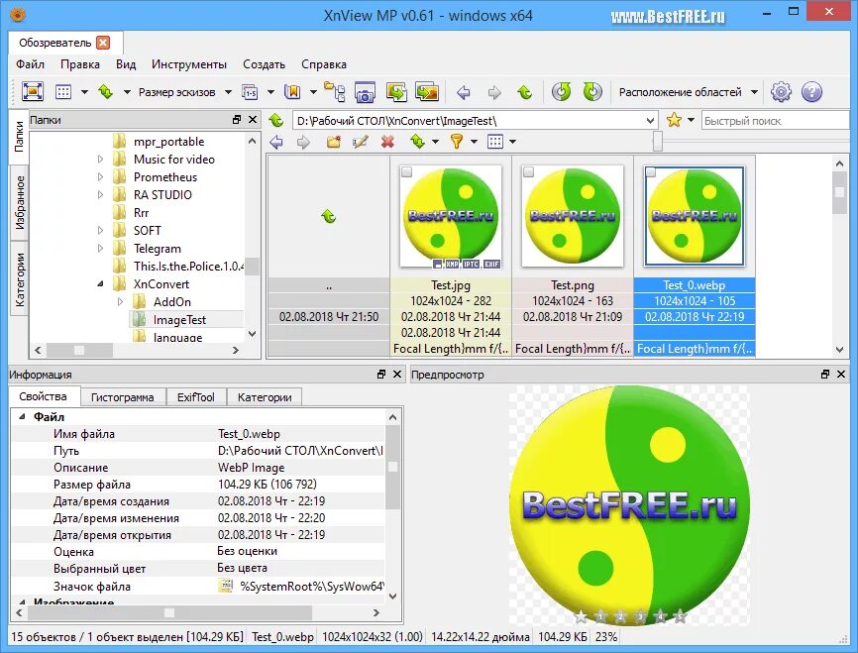Select the ImageTest folder in tree

pos(179,320)
